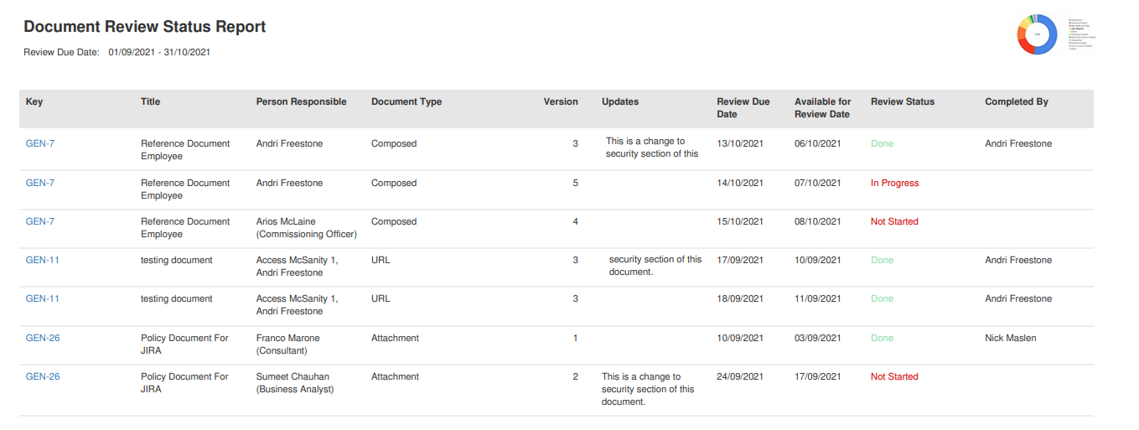Viewport: 1139px width, 430px height.
Task: Click the Completed By column header
Action: tap(1017, 101)
